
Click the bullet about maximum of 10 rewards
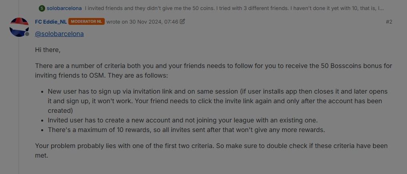coord(186,130)
